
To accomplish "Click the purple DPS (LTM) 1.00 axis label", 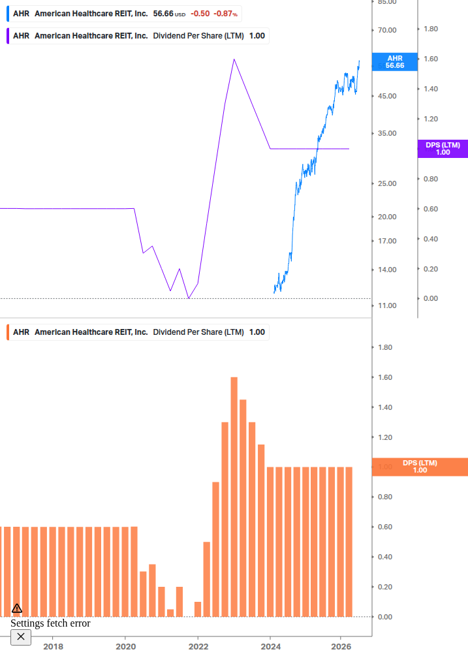I will point(443,149).
